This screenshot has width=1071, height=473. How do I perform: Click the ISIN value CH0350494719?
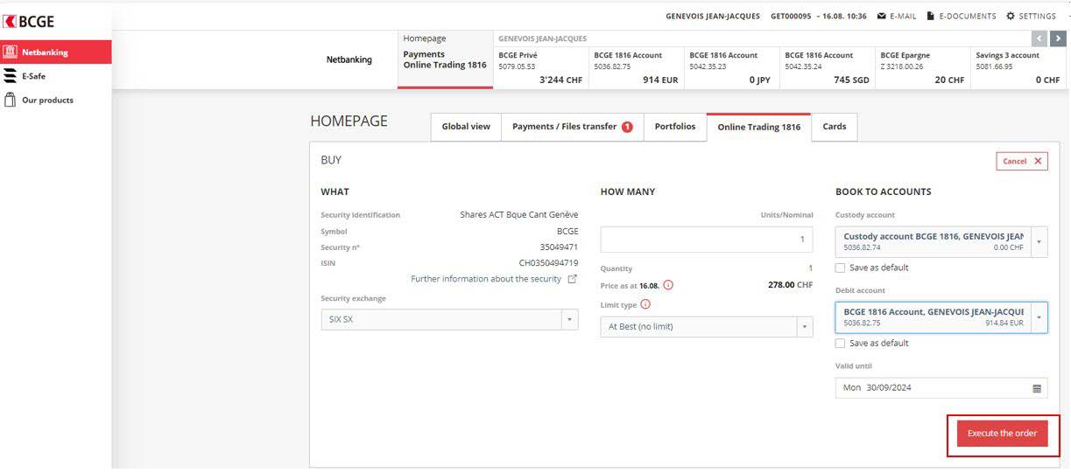tap(548, 263)
